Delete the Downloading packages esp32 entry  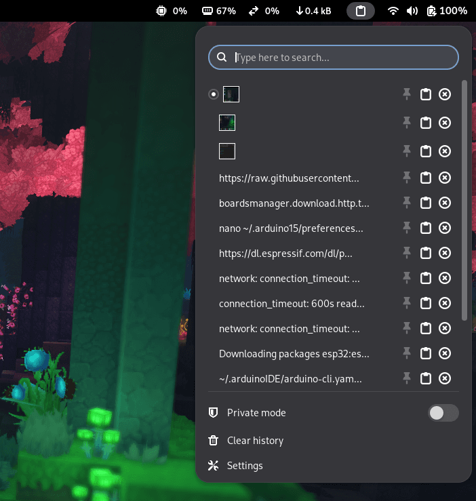pos(445,353)
